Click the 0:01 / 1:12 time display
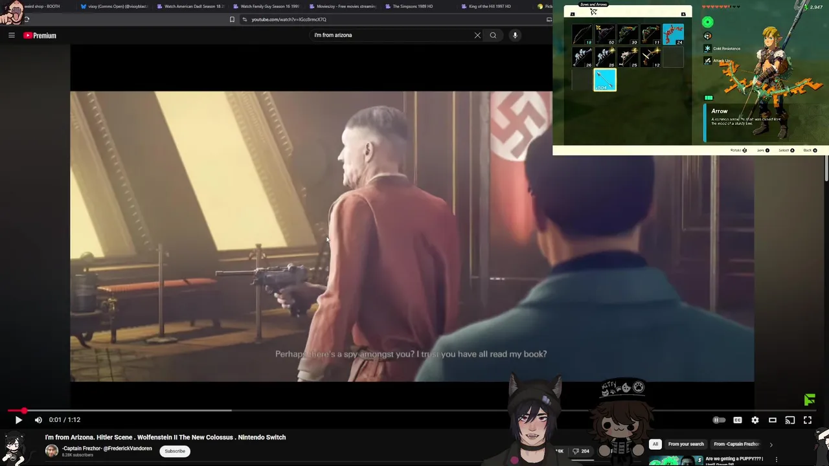This screenshot has height=466, width=829. coord(65,420)
